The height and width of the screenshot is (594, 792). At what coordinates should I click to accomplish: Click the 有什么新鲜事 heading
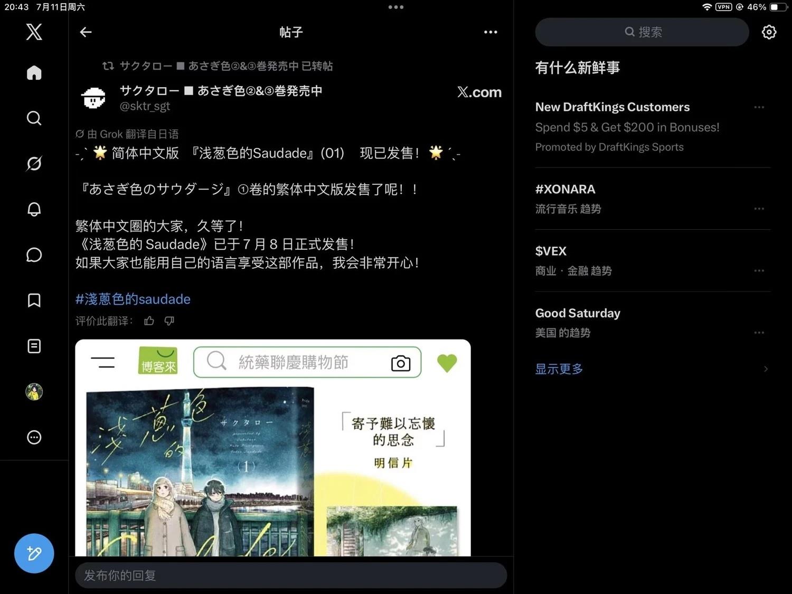pos(578,68)
